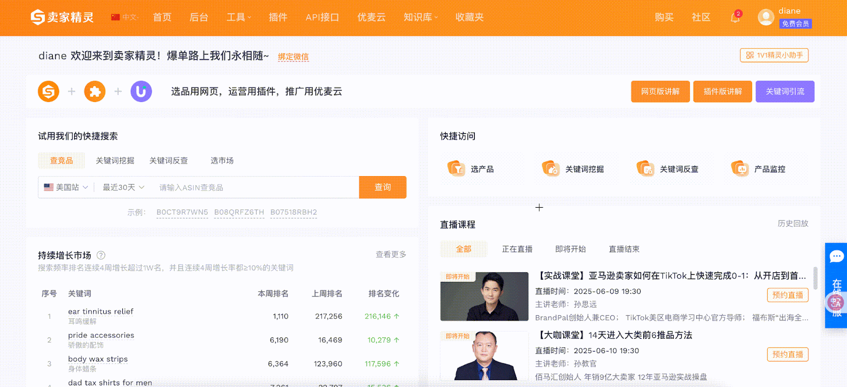The width and height of the screenshot is (847, 387).
Task: Select the 直播结束 course tab
Action: [624, 249]
